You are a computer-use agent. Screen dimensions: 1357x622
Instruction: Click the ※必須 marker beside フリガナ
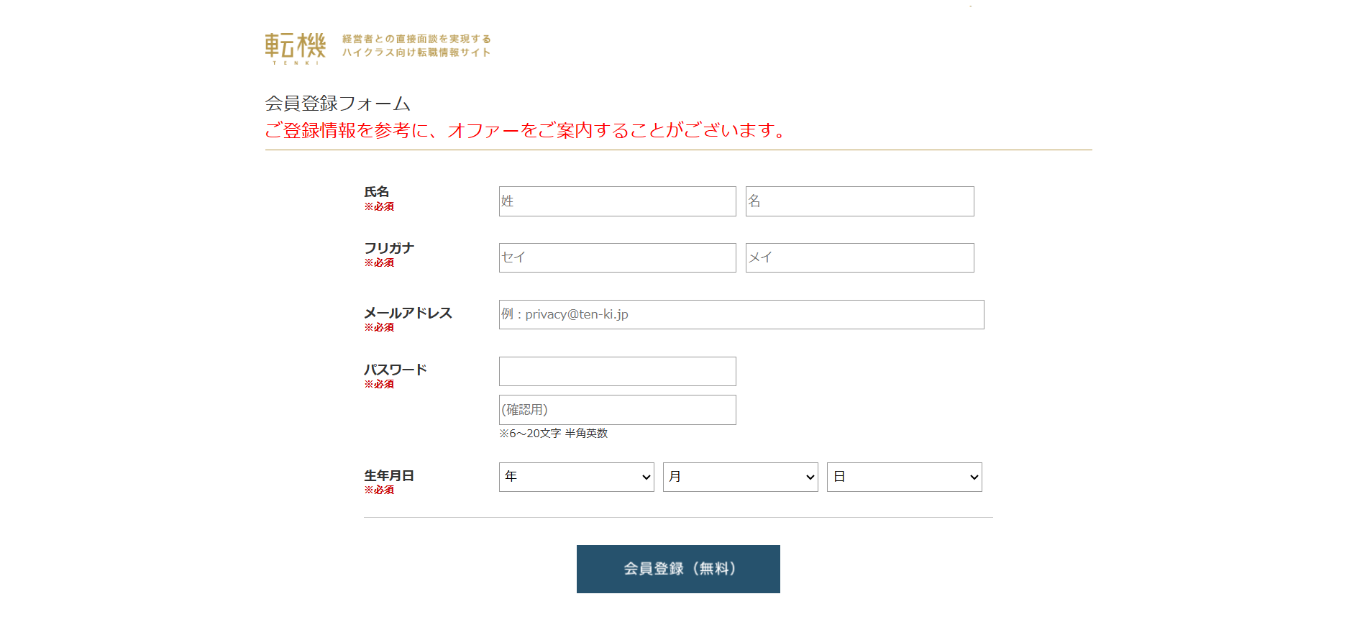379,262
